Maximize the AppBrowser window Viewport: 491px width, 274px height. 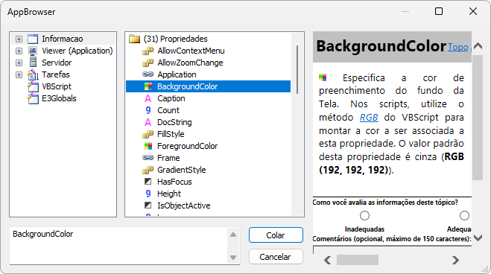439,12
